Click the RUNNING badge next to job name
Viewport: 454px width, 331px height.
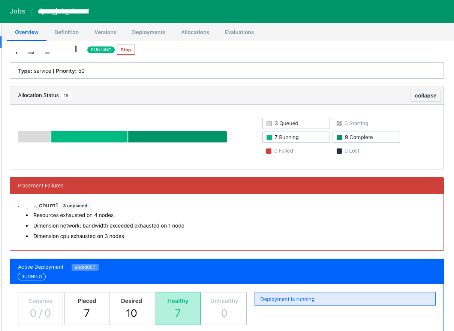coord(101,49)
